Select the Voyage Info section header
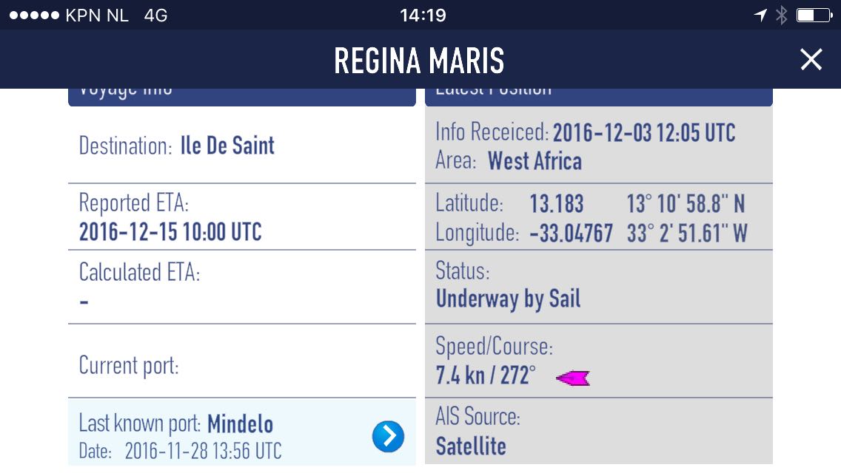The height and width of the screenshot is (473, 841). click(x=241, y=95)
